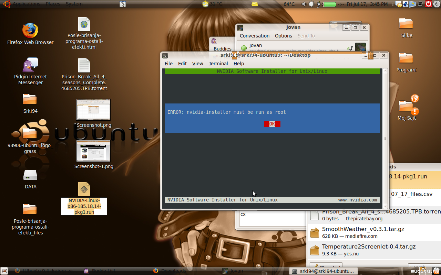Click the Pidgin smiley tray icon
This screenshot has width=441, height=275.
pos(399,4)
